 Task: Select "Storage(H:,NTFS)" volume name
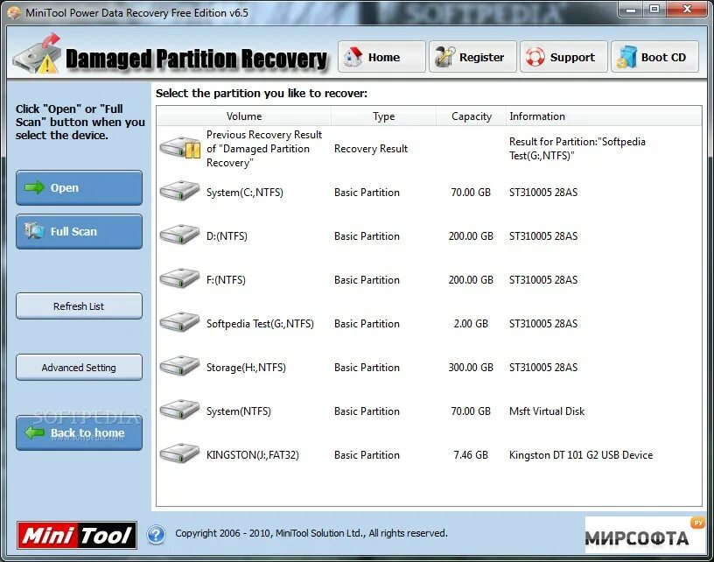(x=246, y=367)
